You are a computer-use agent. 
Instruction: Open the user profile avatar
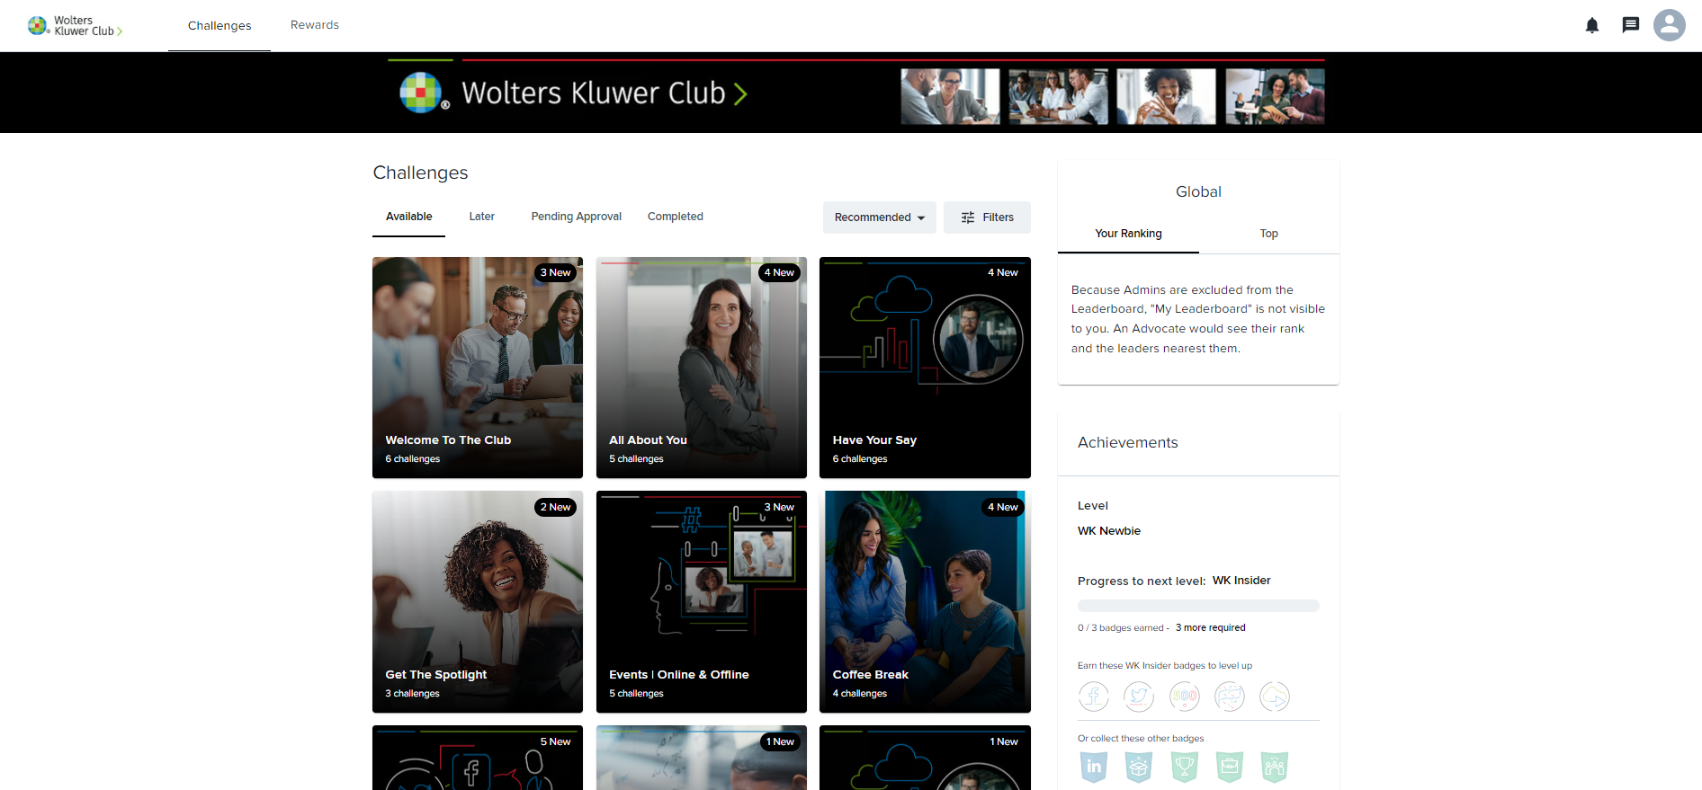pos(1669,25)
